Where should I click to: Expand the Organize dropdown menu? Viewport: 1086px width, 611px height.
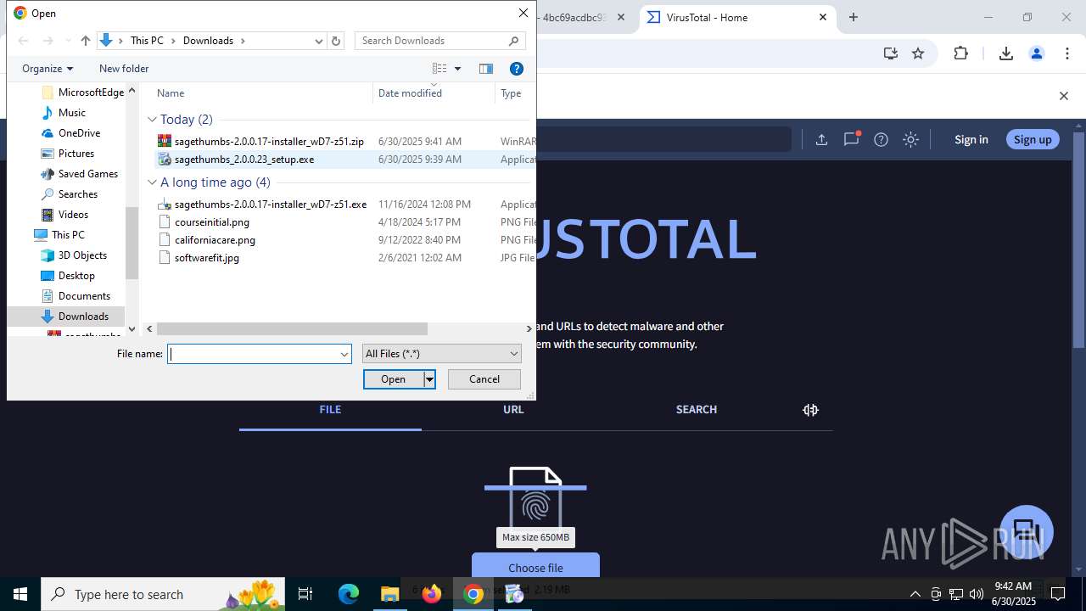(48, 69)
